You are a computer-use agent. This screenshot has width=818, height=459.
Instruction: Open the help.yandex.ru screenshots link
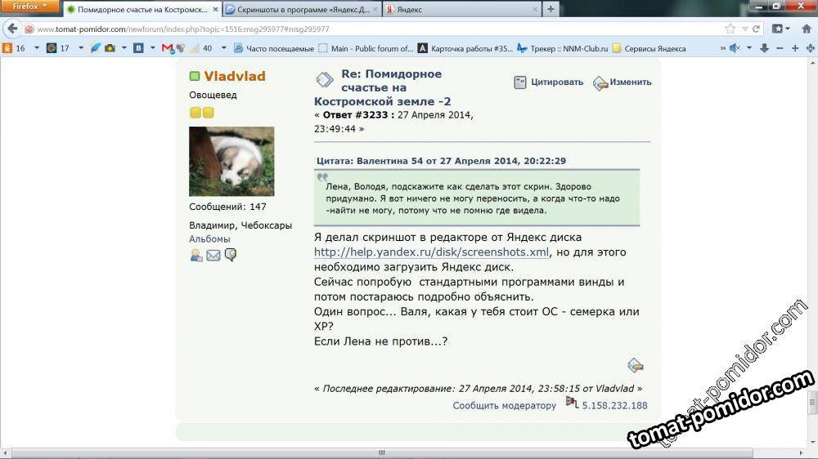[431, 252]
